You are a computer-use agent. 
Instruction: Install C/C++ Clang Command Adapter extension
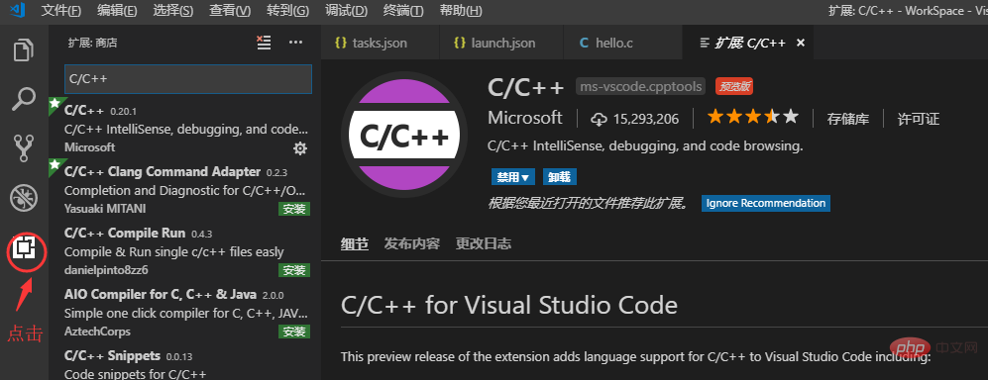[x=294, y=209]
